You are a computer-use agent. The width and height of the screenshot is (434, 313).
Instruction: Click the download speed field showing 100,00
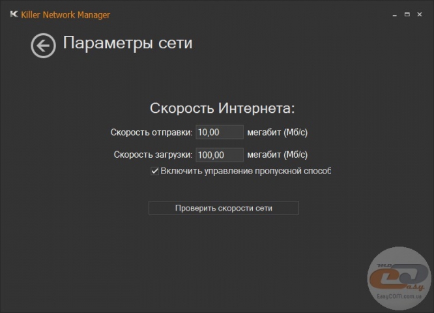click(220, 155)
